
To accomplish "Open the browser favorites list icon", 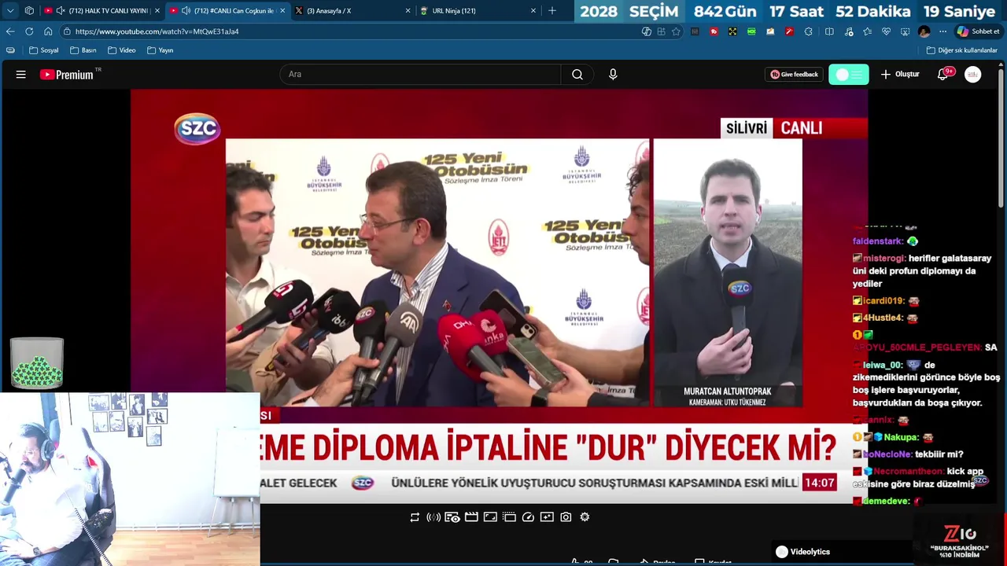I will 867,31.
